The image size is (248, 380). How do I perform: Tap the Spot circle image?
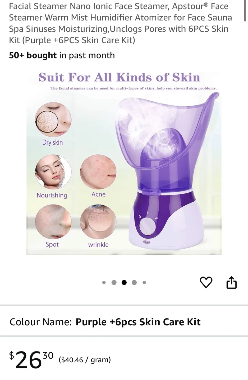pos(53,222)
